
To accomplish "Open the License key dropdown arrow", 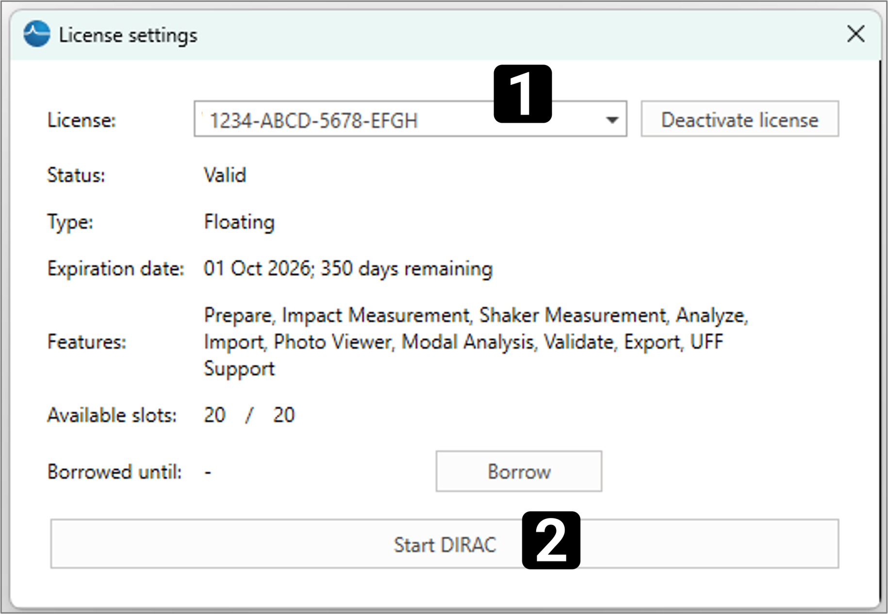I will click(612, 120).
